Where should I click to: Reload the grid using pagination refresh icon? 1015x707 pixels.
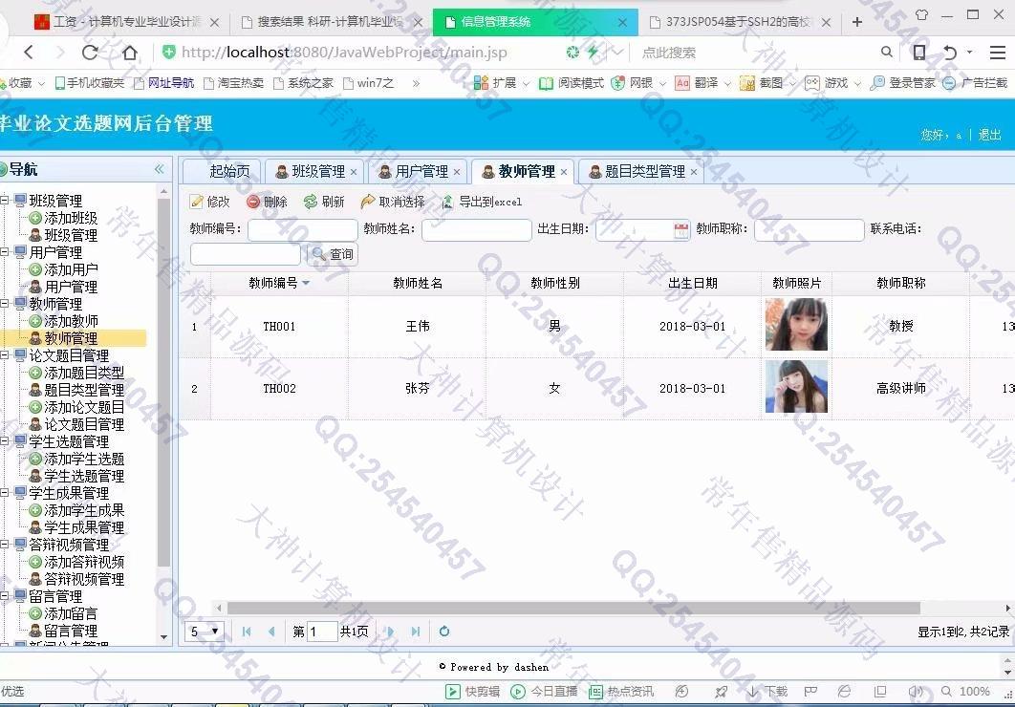click(444, 632)
